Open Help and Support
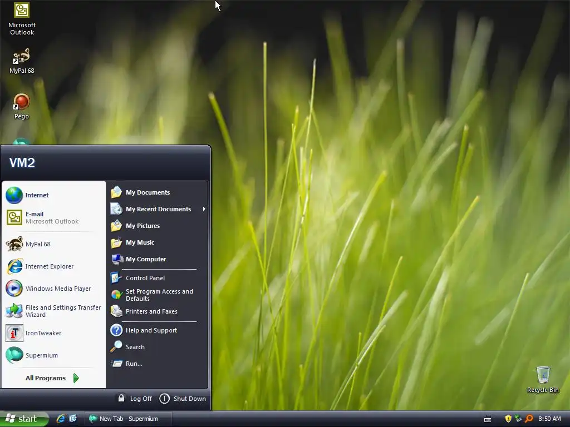Screen dimensions: 570x427 pyautogui.click(x=158, y=330)
